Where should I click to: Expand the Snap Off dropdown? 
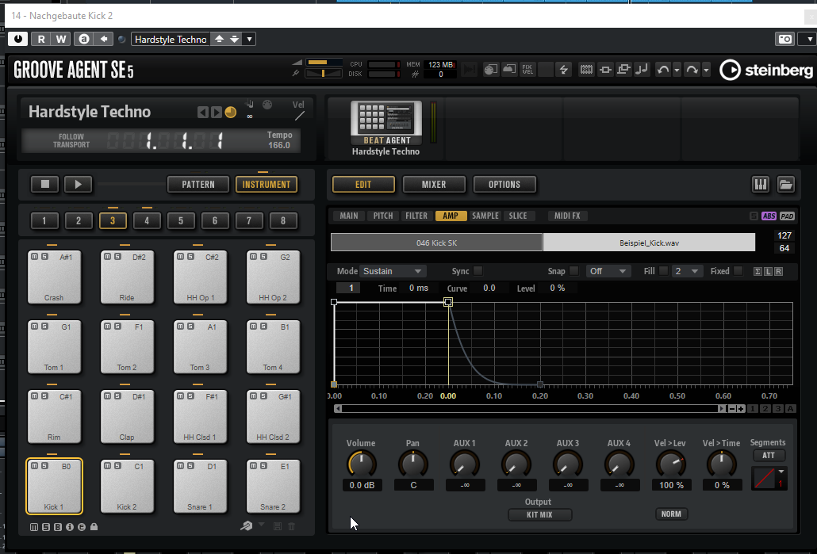pos(608,271)
